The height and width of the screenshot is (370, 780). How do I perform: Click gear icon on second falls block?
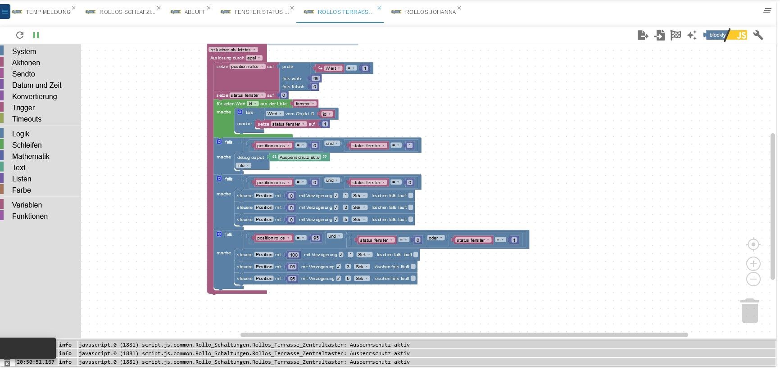pos(219,178)
